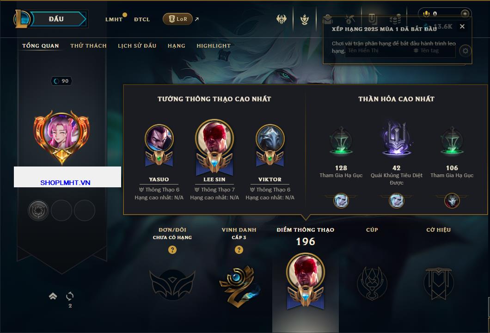Click the LoR external link arrow
This screenshot has width=490, height=333.
point(196,19)
